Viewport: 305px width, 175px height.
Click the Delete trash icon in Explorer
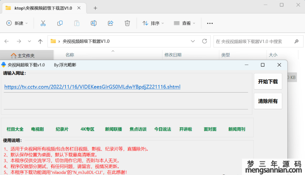coord(127,23)
